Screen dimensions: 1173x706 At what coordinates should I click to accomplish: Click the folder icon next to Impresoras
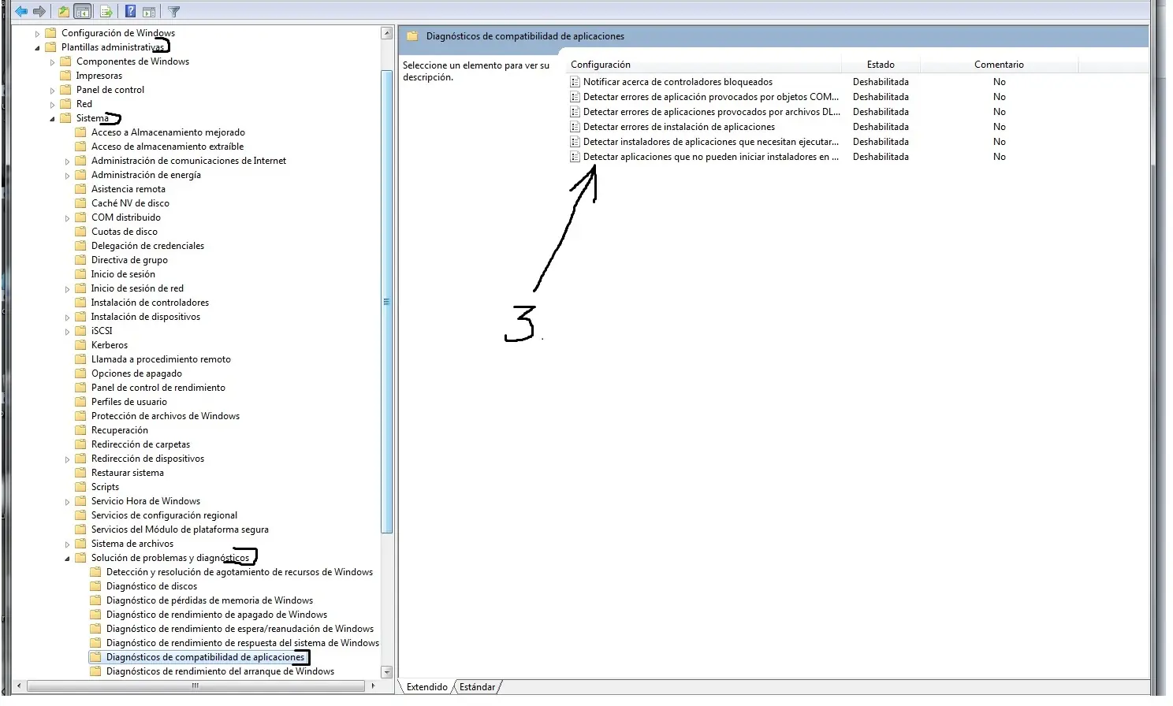coord(65,76)
